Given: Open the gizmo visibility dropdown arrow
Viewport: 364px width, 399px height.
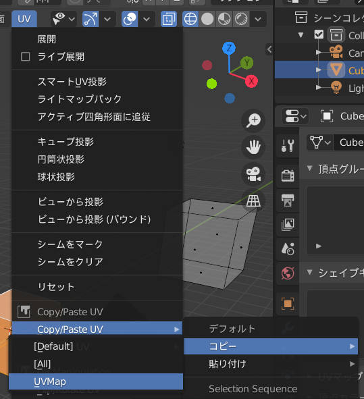Looking at the screenshot, I should pos(107,19).
